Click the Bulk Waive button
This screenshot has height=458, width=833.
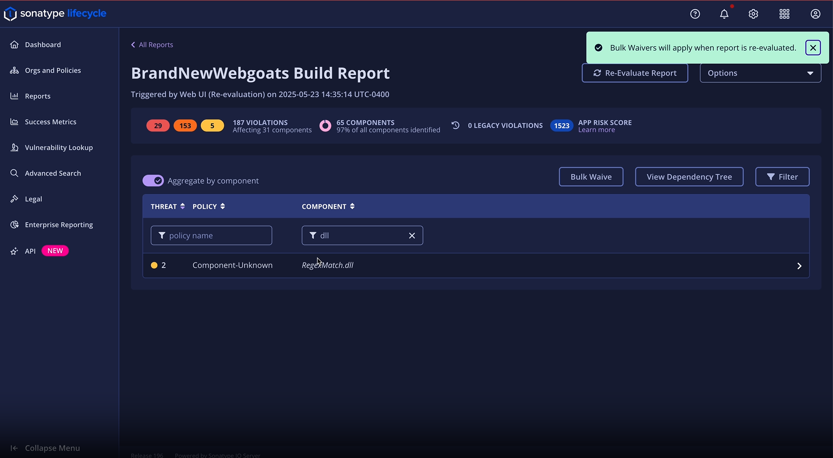pos(591,177)
